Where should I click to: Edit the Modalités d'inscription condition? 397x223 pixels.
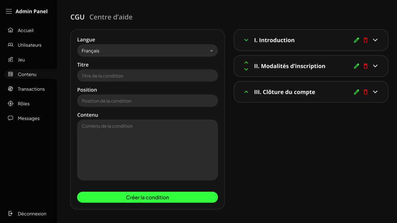tap(356, 66)
